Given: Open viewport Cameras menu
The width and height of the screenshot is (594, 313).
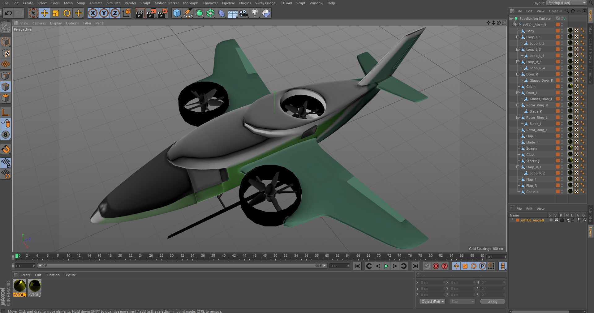Looking at the screenshot, I should pos(39,23).
